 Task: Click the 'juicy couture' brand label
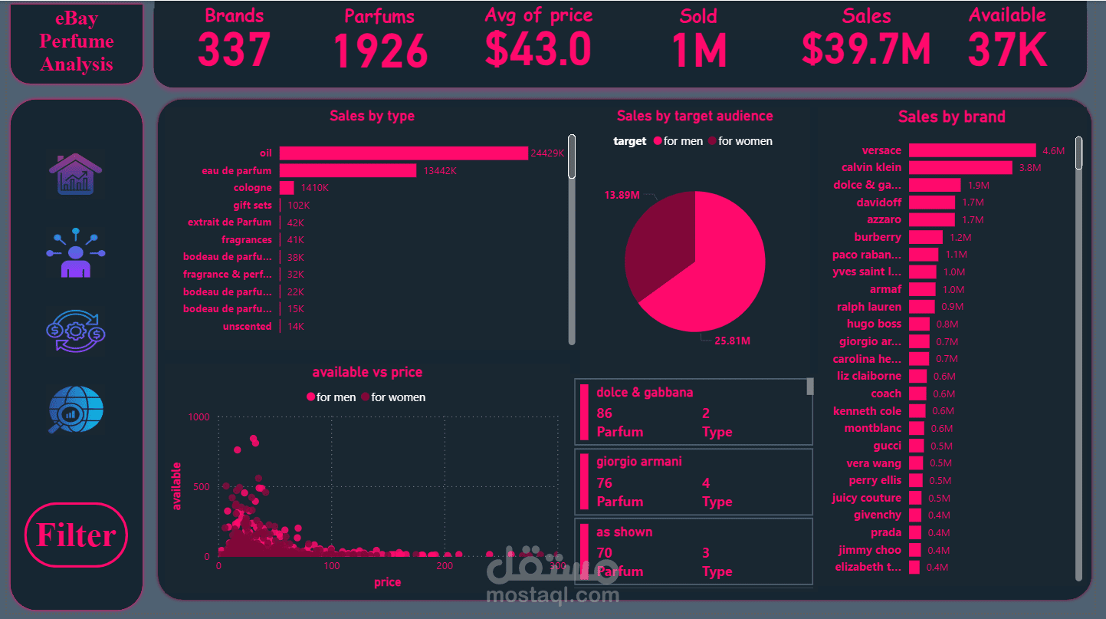pyautogui.click(x=867, y=498)
